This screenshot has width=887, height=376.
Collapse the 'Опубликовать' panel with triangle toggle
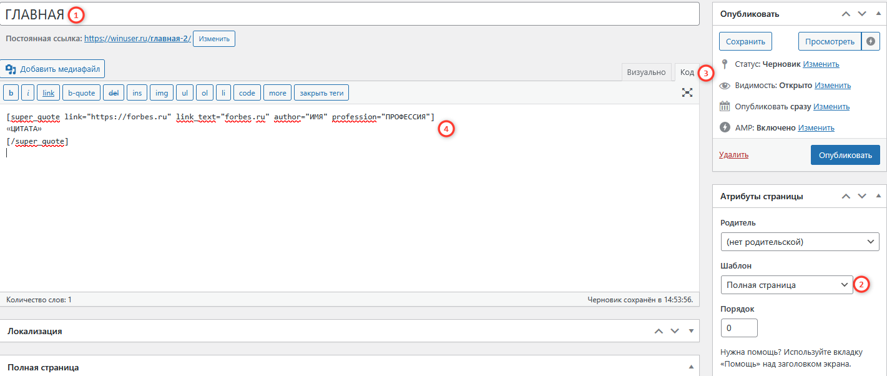pyautogui.click(x=878, y=14)
